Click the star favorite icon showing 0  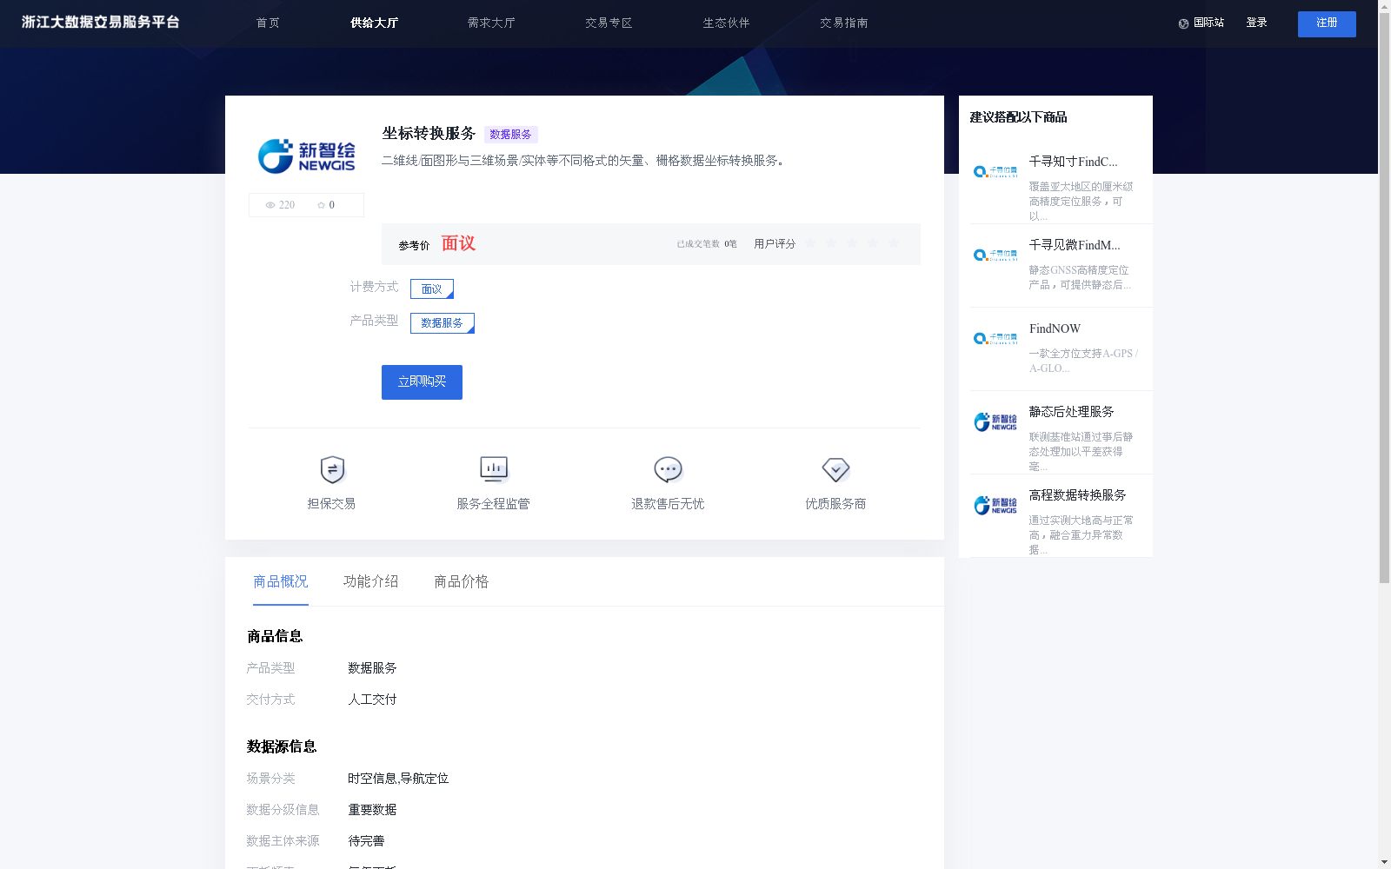click(321, 205)
